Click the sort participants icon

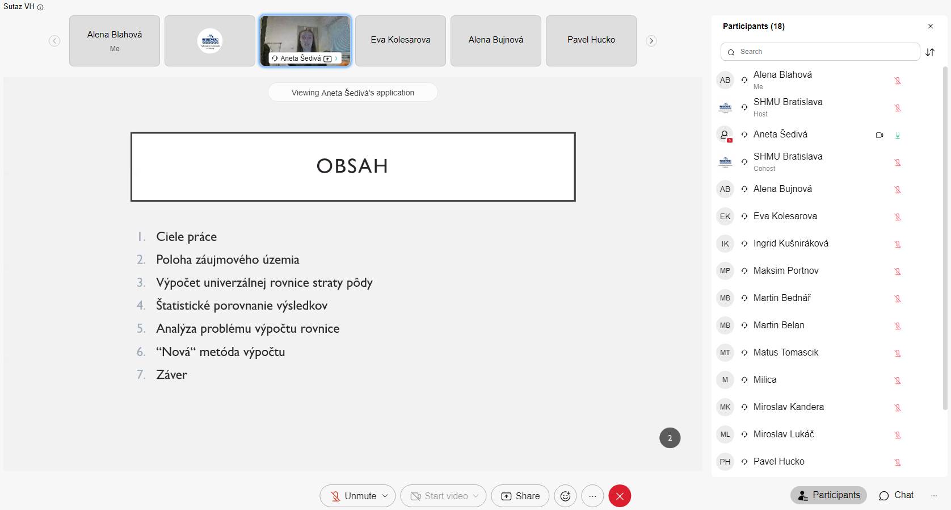930,52
